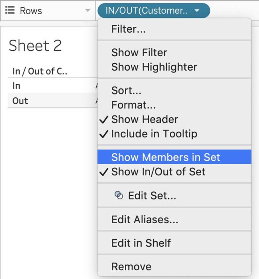Choose Filter... from the context menu
The height and width of the screenshot is (279, 259).
coord(129,29)
